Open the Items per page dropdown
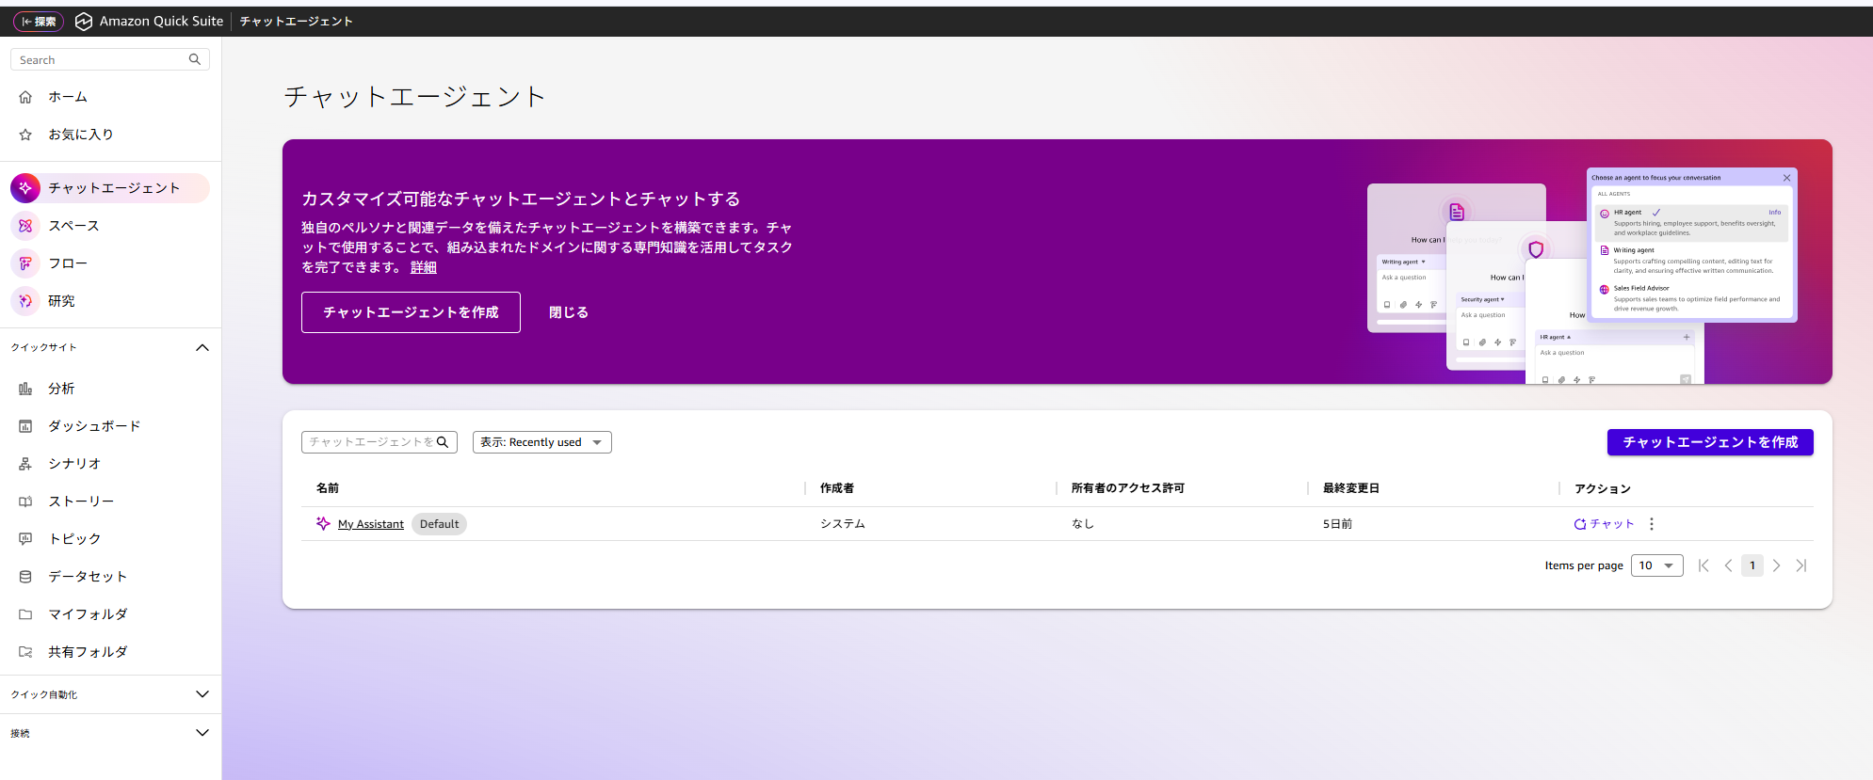Viewport: 1873px width, 780px height. click(1656, 565)
